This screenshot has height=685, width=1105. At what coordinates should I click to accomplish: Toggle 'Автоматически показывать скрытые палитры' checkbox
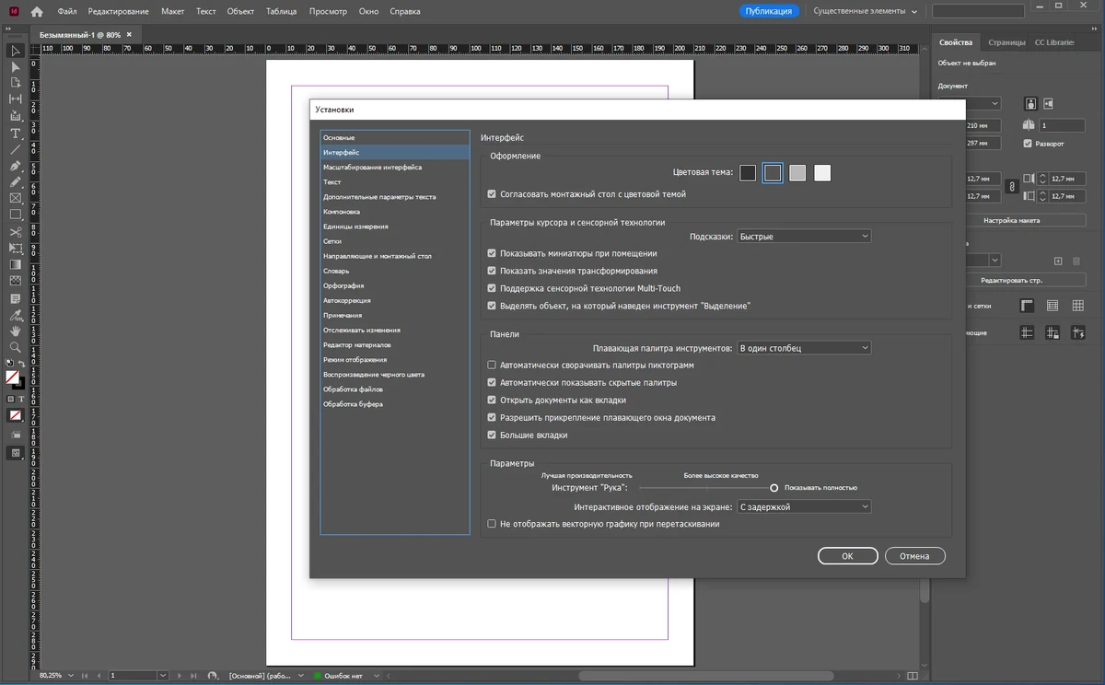point(492,382)
